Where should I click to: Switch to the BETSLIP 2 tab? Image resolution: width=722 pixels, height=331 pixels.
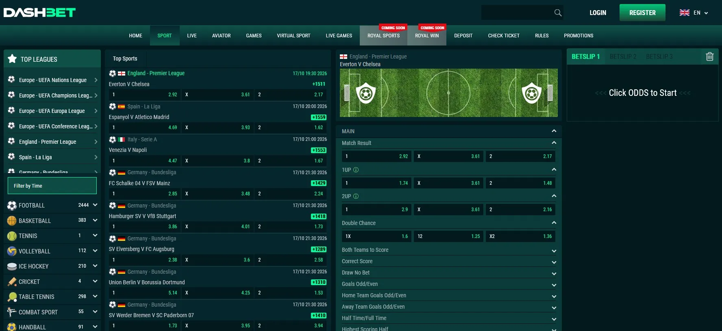click(623, 56)
